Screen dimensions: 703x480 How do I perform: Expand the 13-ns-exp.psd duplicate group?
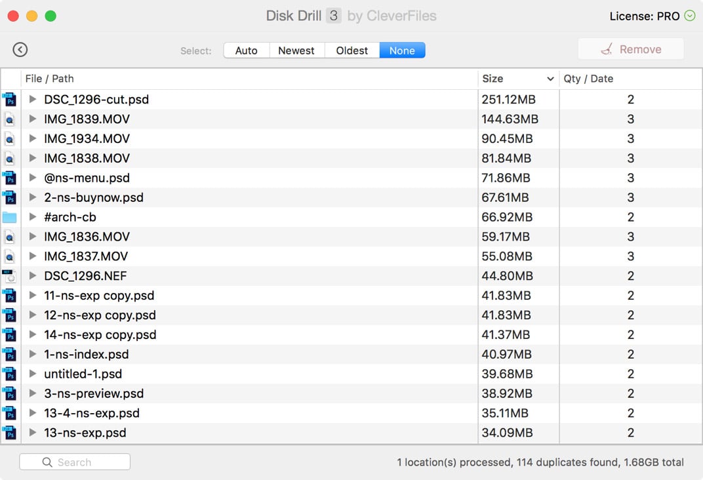tap(32, 433)
